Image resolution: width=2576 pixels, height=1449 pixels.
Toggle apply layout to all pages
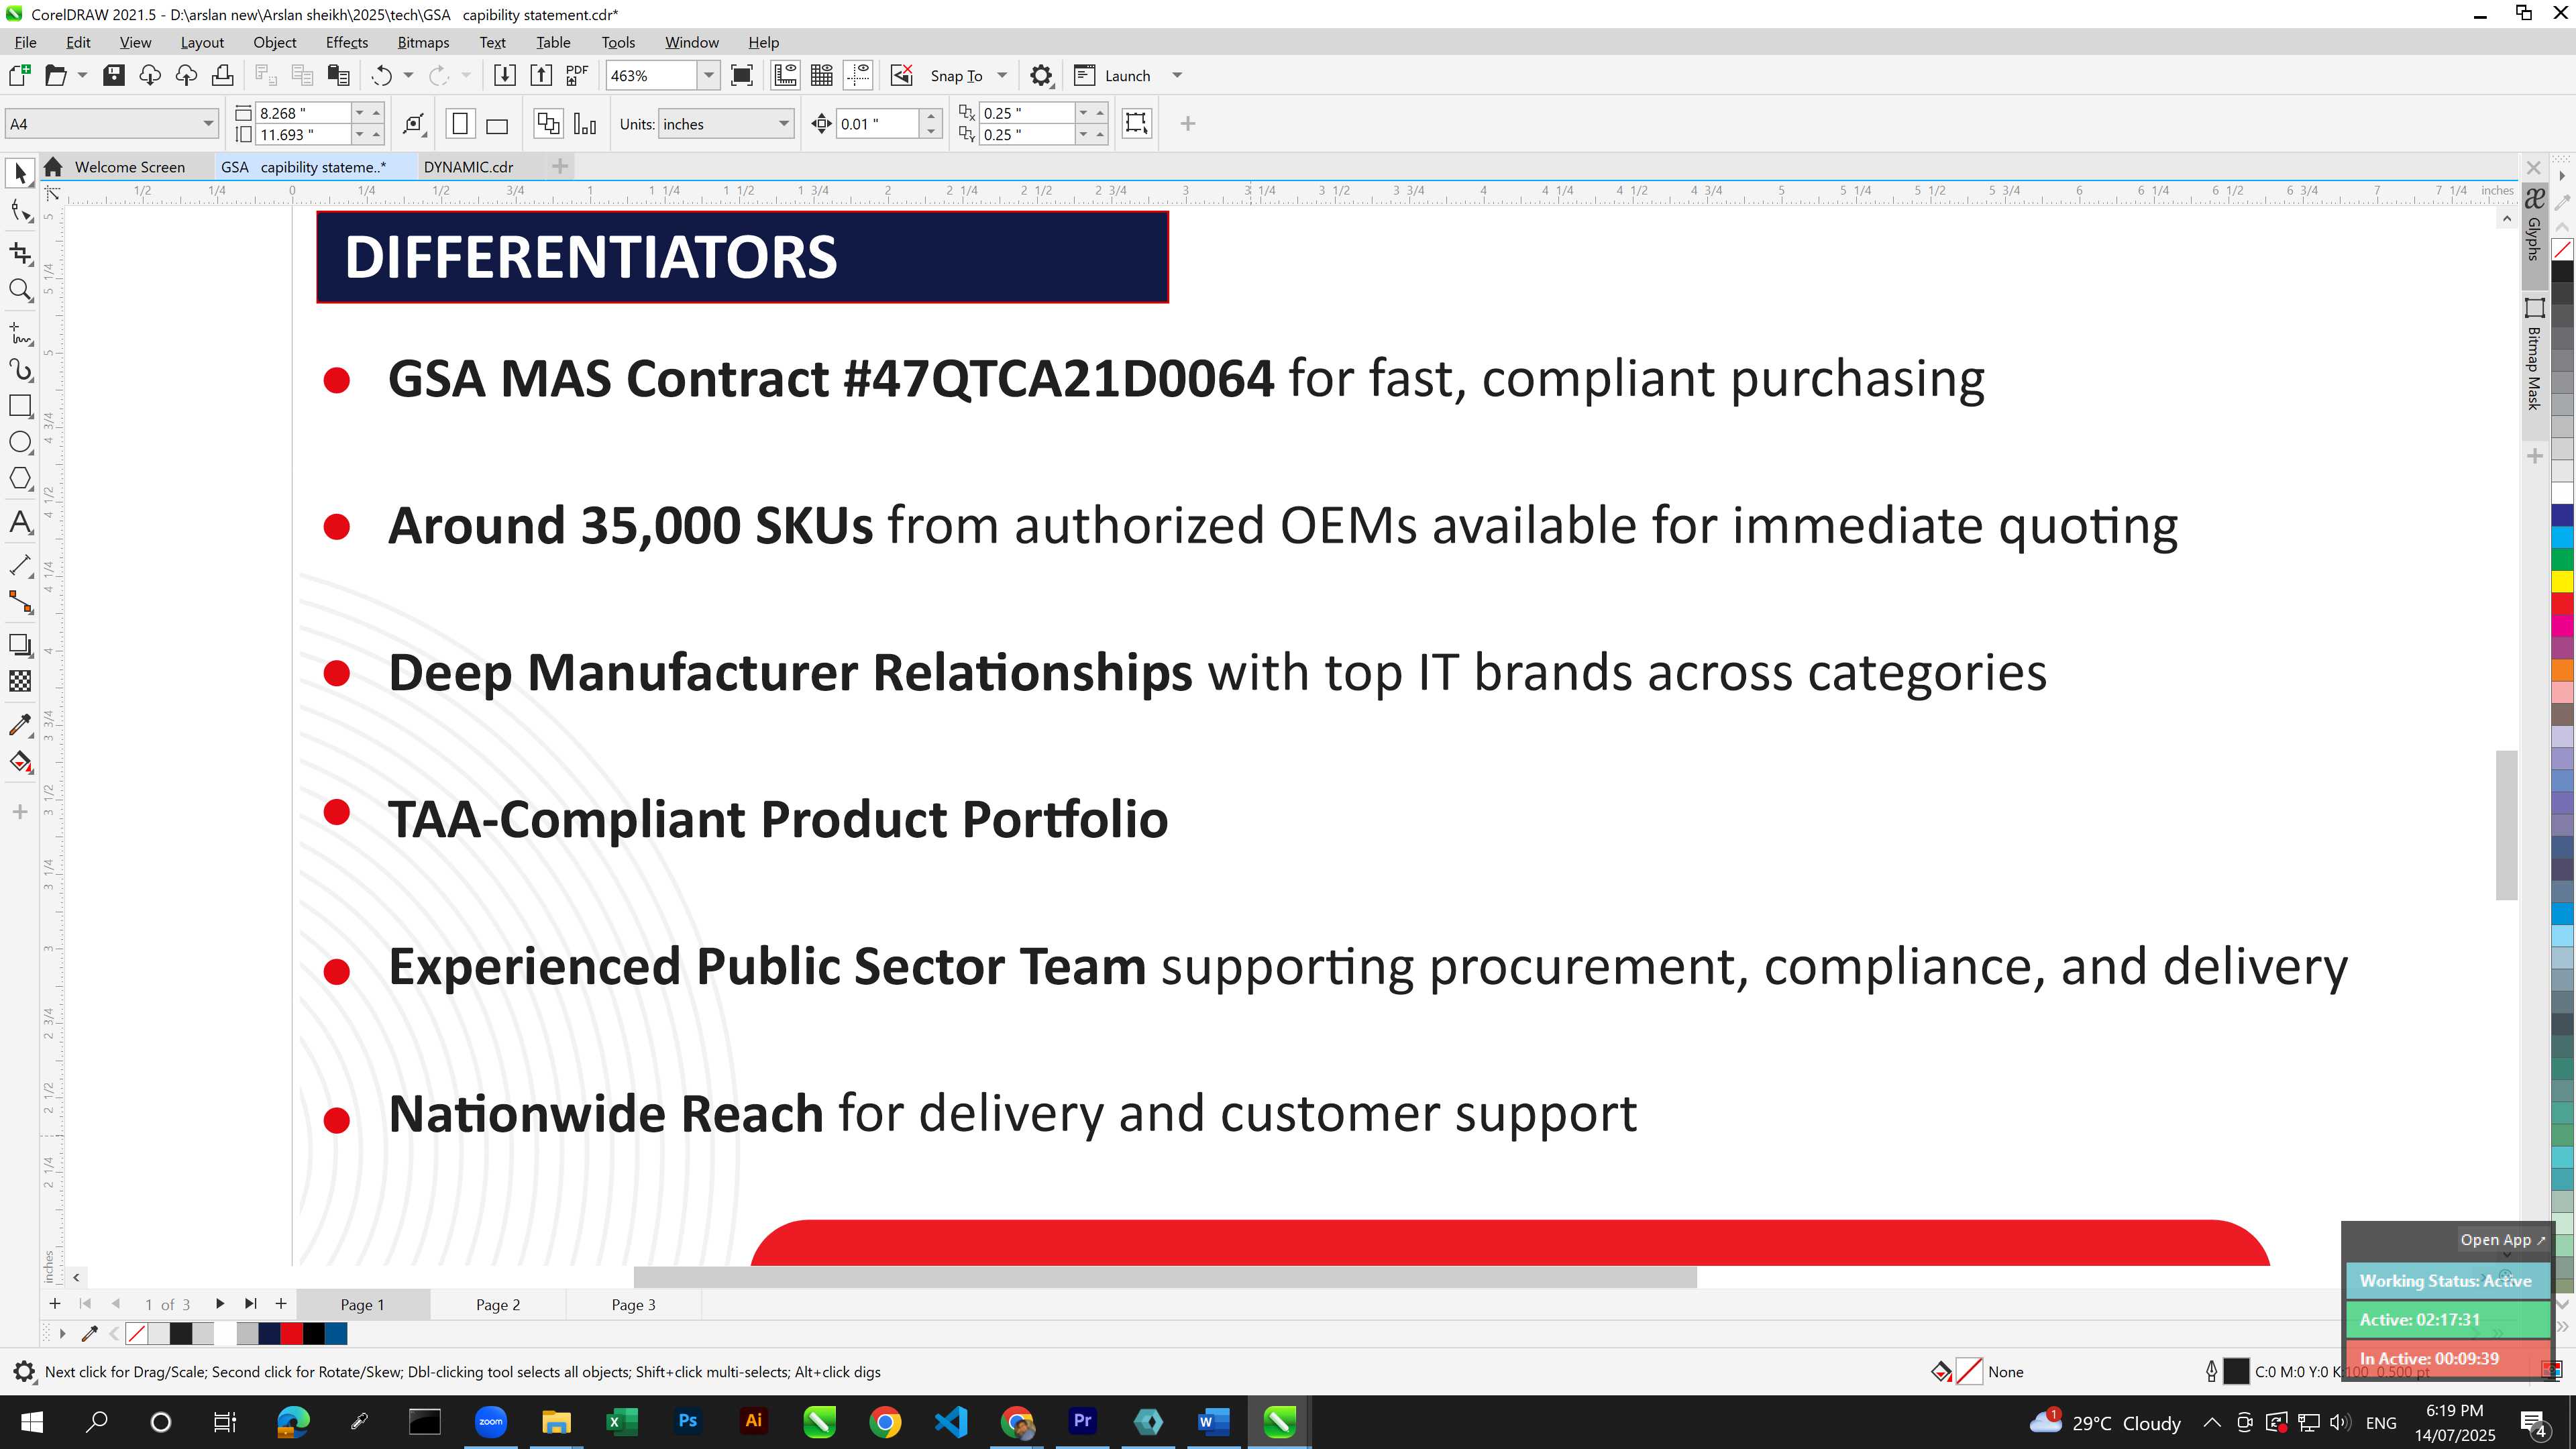coord(548,124)
